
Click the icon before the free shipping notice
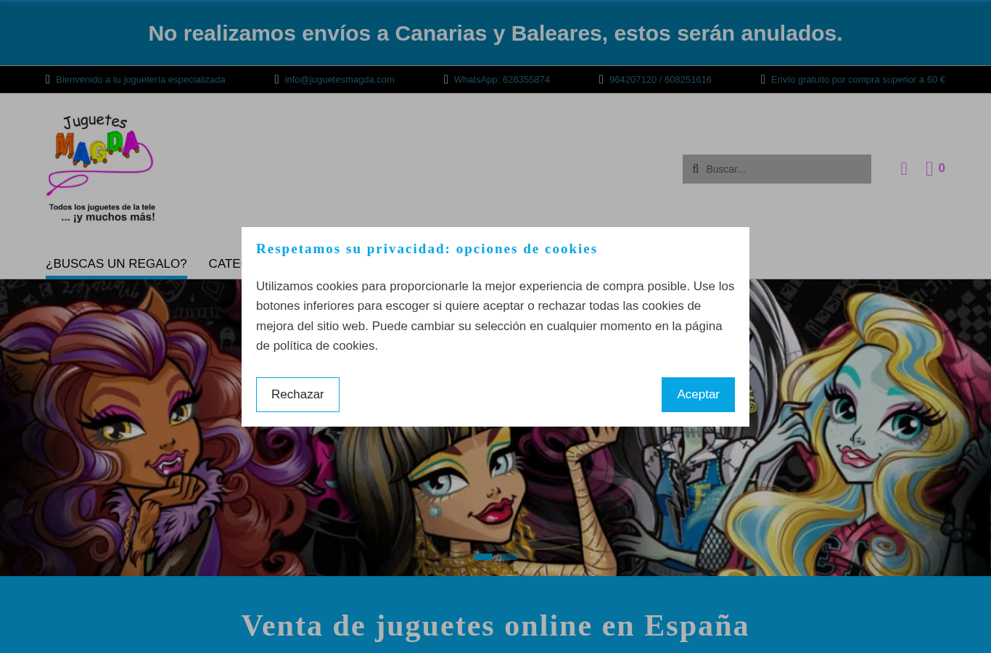[x=763, y=80]
